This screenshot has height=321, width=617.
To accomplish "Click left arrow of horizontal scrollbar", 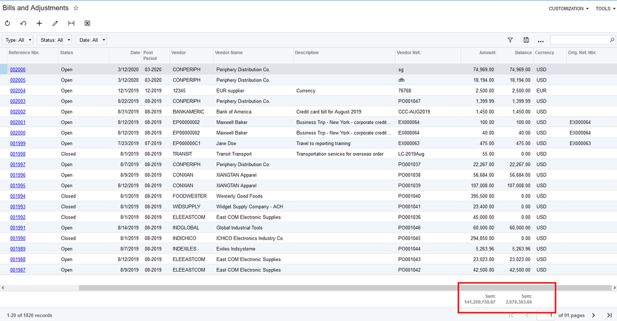I will [2, 288].
